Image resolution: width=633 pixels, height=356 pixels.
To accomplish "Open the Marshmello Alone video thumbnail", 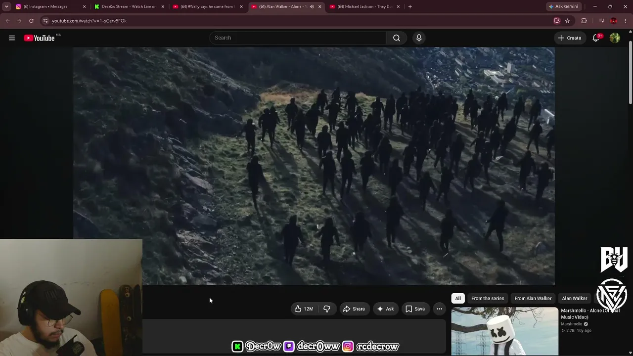I will pyautogui.click(x=505, y=331).
